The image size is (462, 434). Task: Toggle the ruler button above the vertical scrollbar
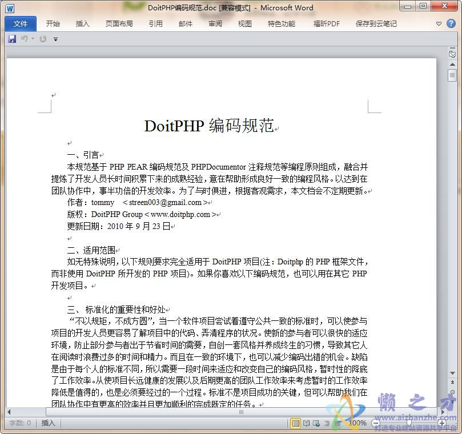click(452, 54)
